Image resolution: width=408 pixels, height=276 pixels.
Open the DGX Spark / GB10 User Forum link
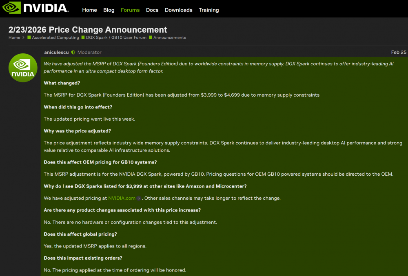coord(116,38)
